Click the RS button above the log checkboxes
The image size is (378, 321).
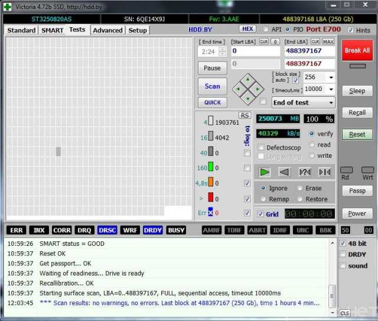pos(245,115)
